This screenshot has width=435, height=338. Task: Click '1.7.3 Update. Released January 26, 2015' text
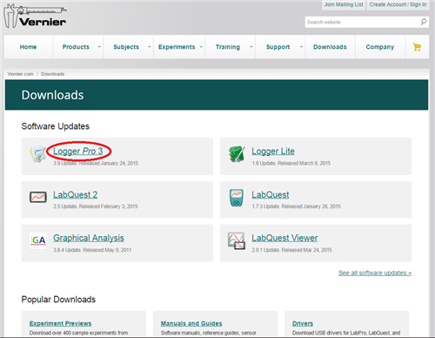(296, 206)
